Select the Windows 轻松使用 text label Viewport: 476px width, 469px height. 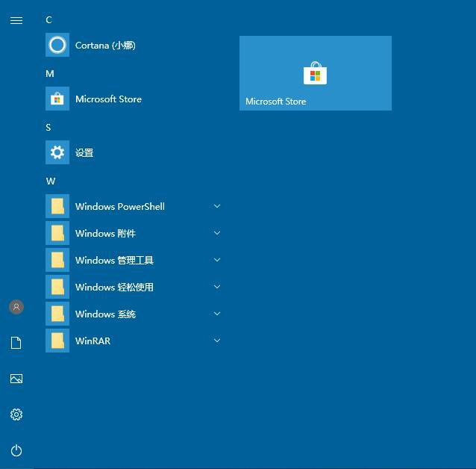coord(114,287)
